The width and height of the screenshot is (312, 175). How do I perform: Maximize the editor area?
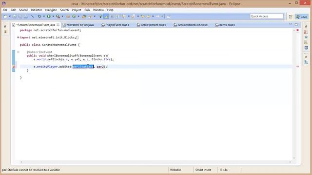point(296,24)
